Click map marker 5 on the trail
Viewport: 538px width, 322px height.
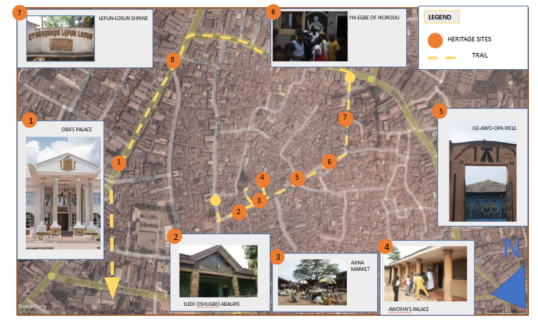[x=297, y=178]
